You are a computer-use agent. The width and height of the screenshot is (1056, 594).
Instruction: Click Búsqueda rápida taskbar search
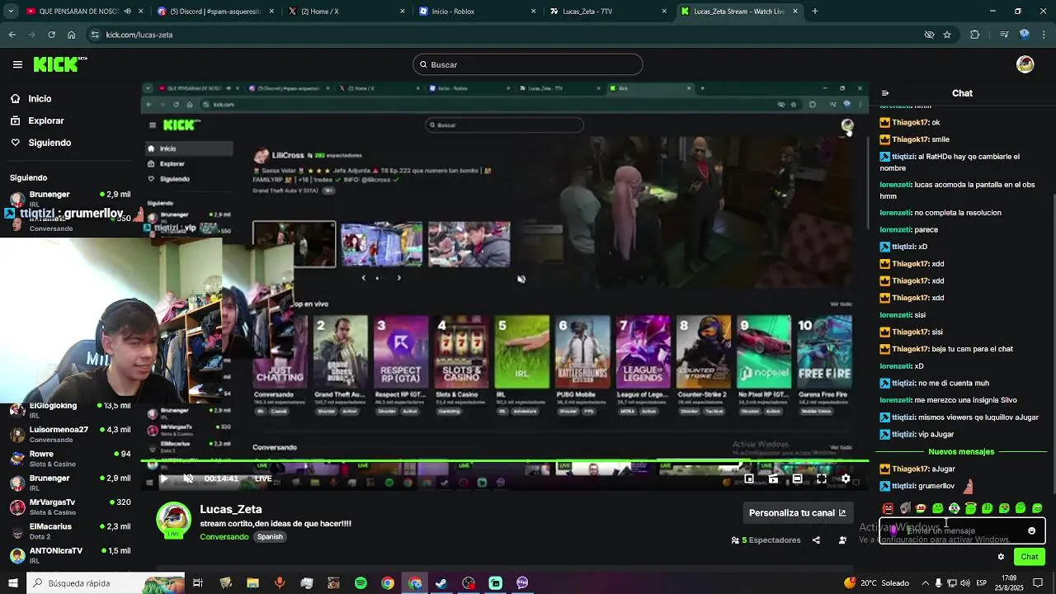tap(107, 583)
